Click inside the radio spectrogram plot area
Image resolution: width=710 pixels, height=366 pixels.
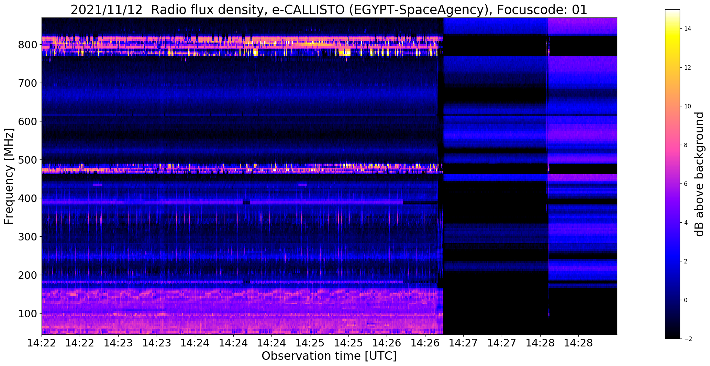(329, 176)
